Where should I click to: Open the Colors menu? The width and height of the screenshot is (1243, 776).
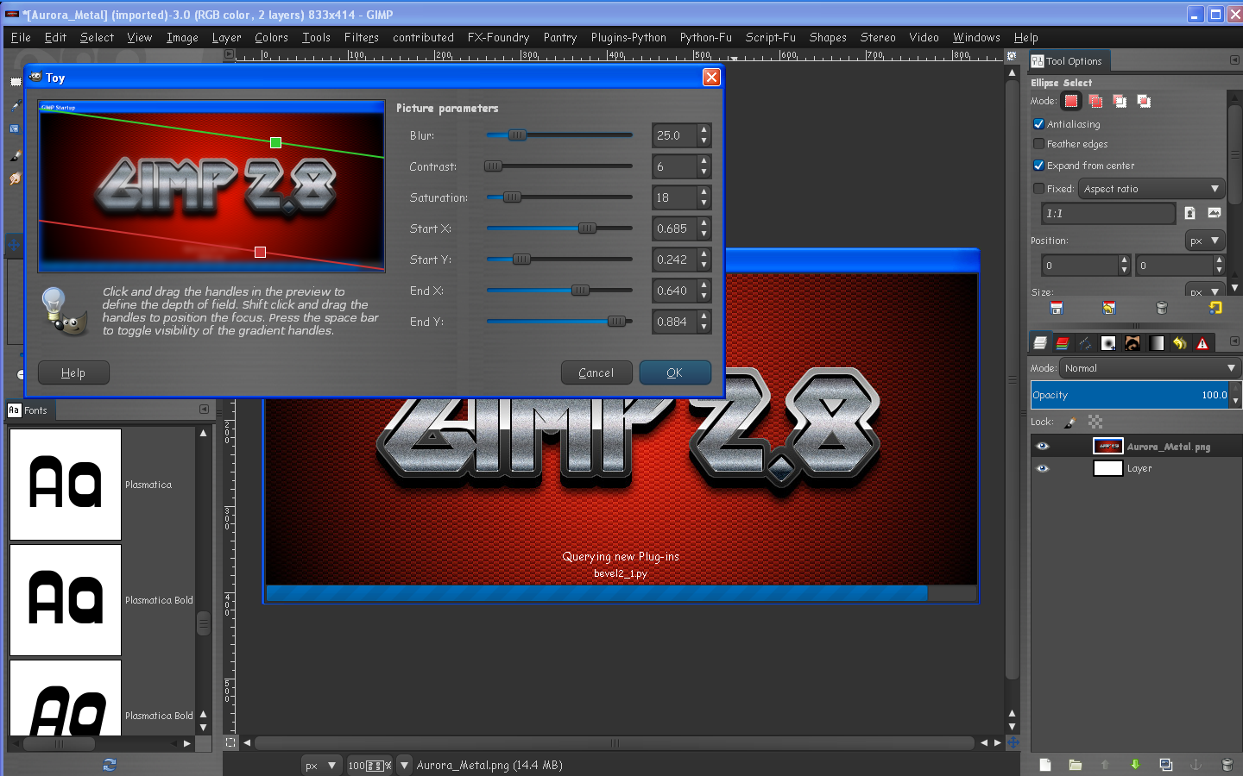(x=271, y=37)
